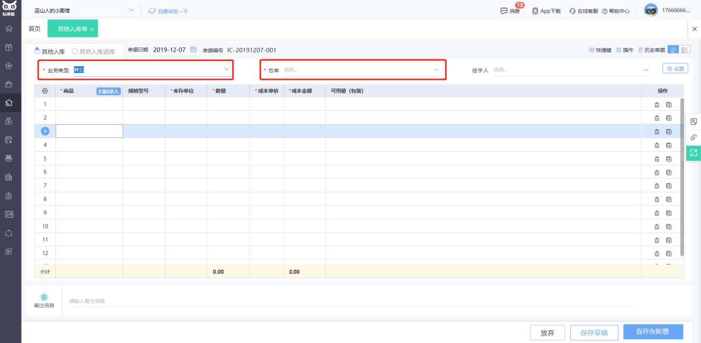Expand the 业务类型 dropdown

(x=227, y=70)
